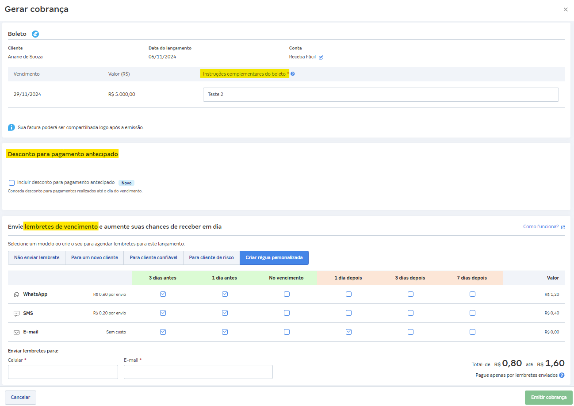Check WhatsApp 3 dias depois
This screenshot has height=406, width=574.
tap(410, 294)
